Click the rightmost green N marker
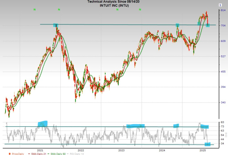 click(140, 9)
